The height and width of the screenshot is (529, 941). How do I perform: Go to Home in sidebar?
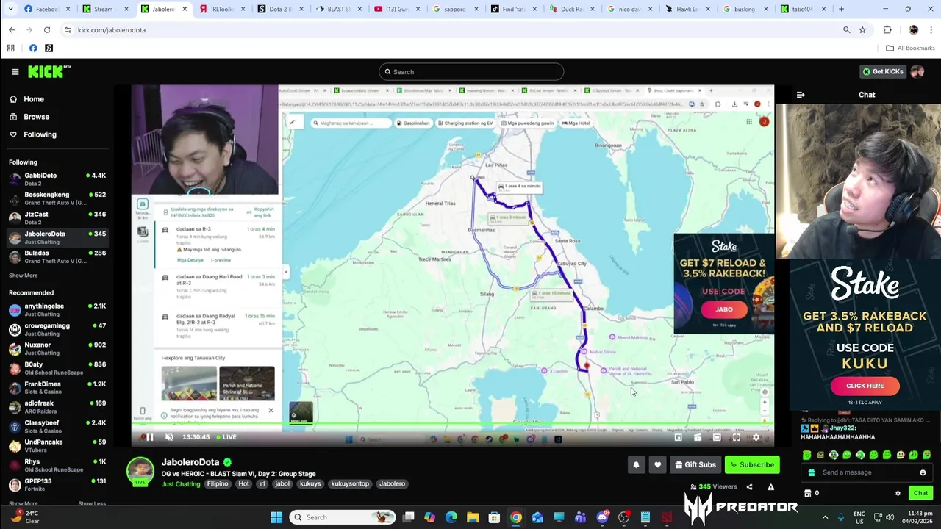34,99
